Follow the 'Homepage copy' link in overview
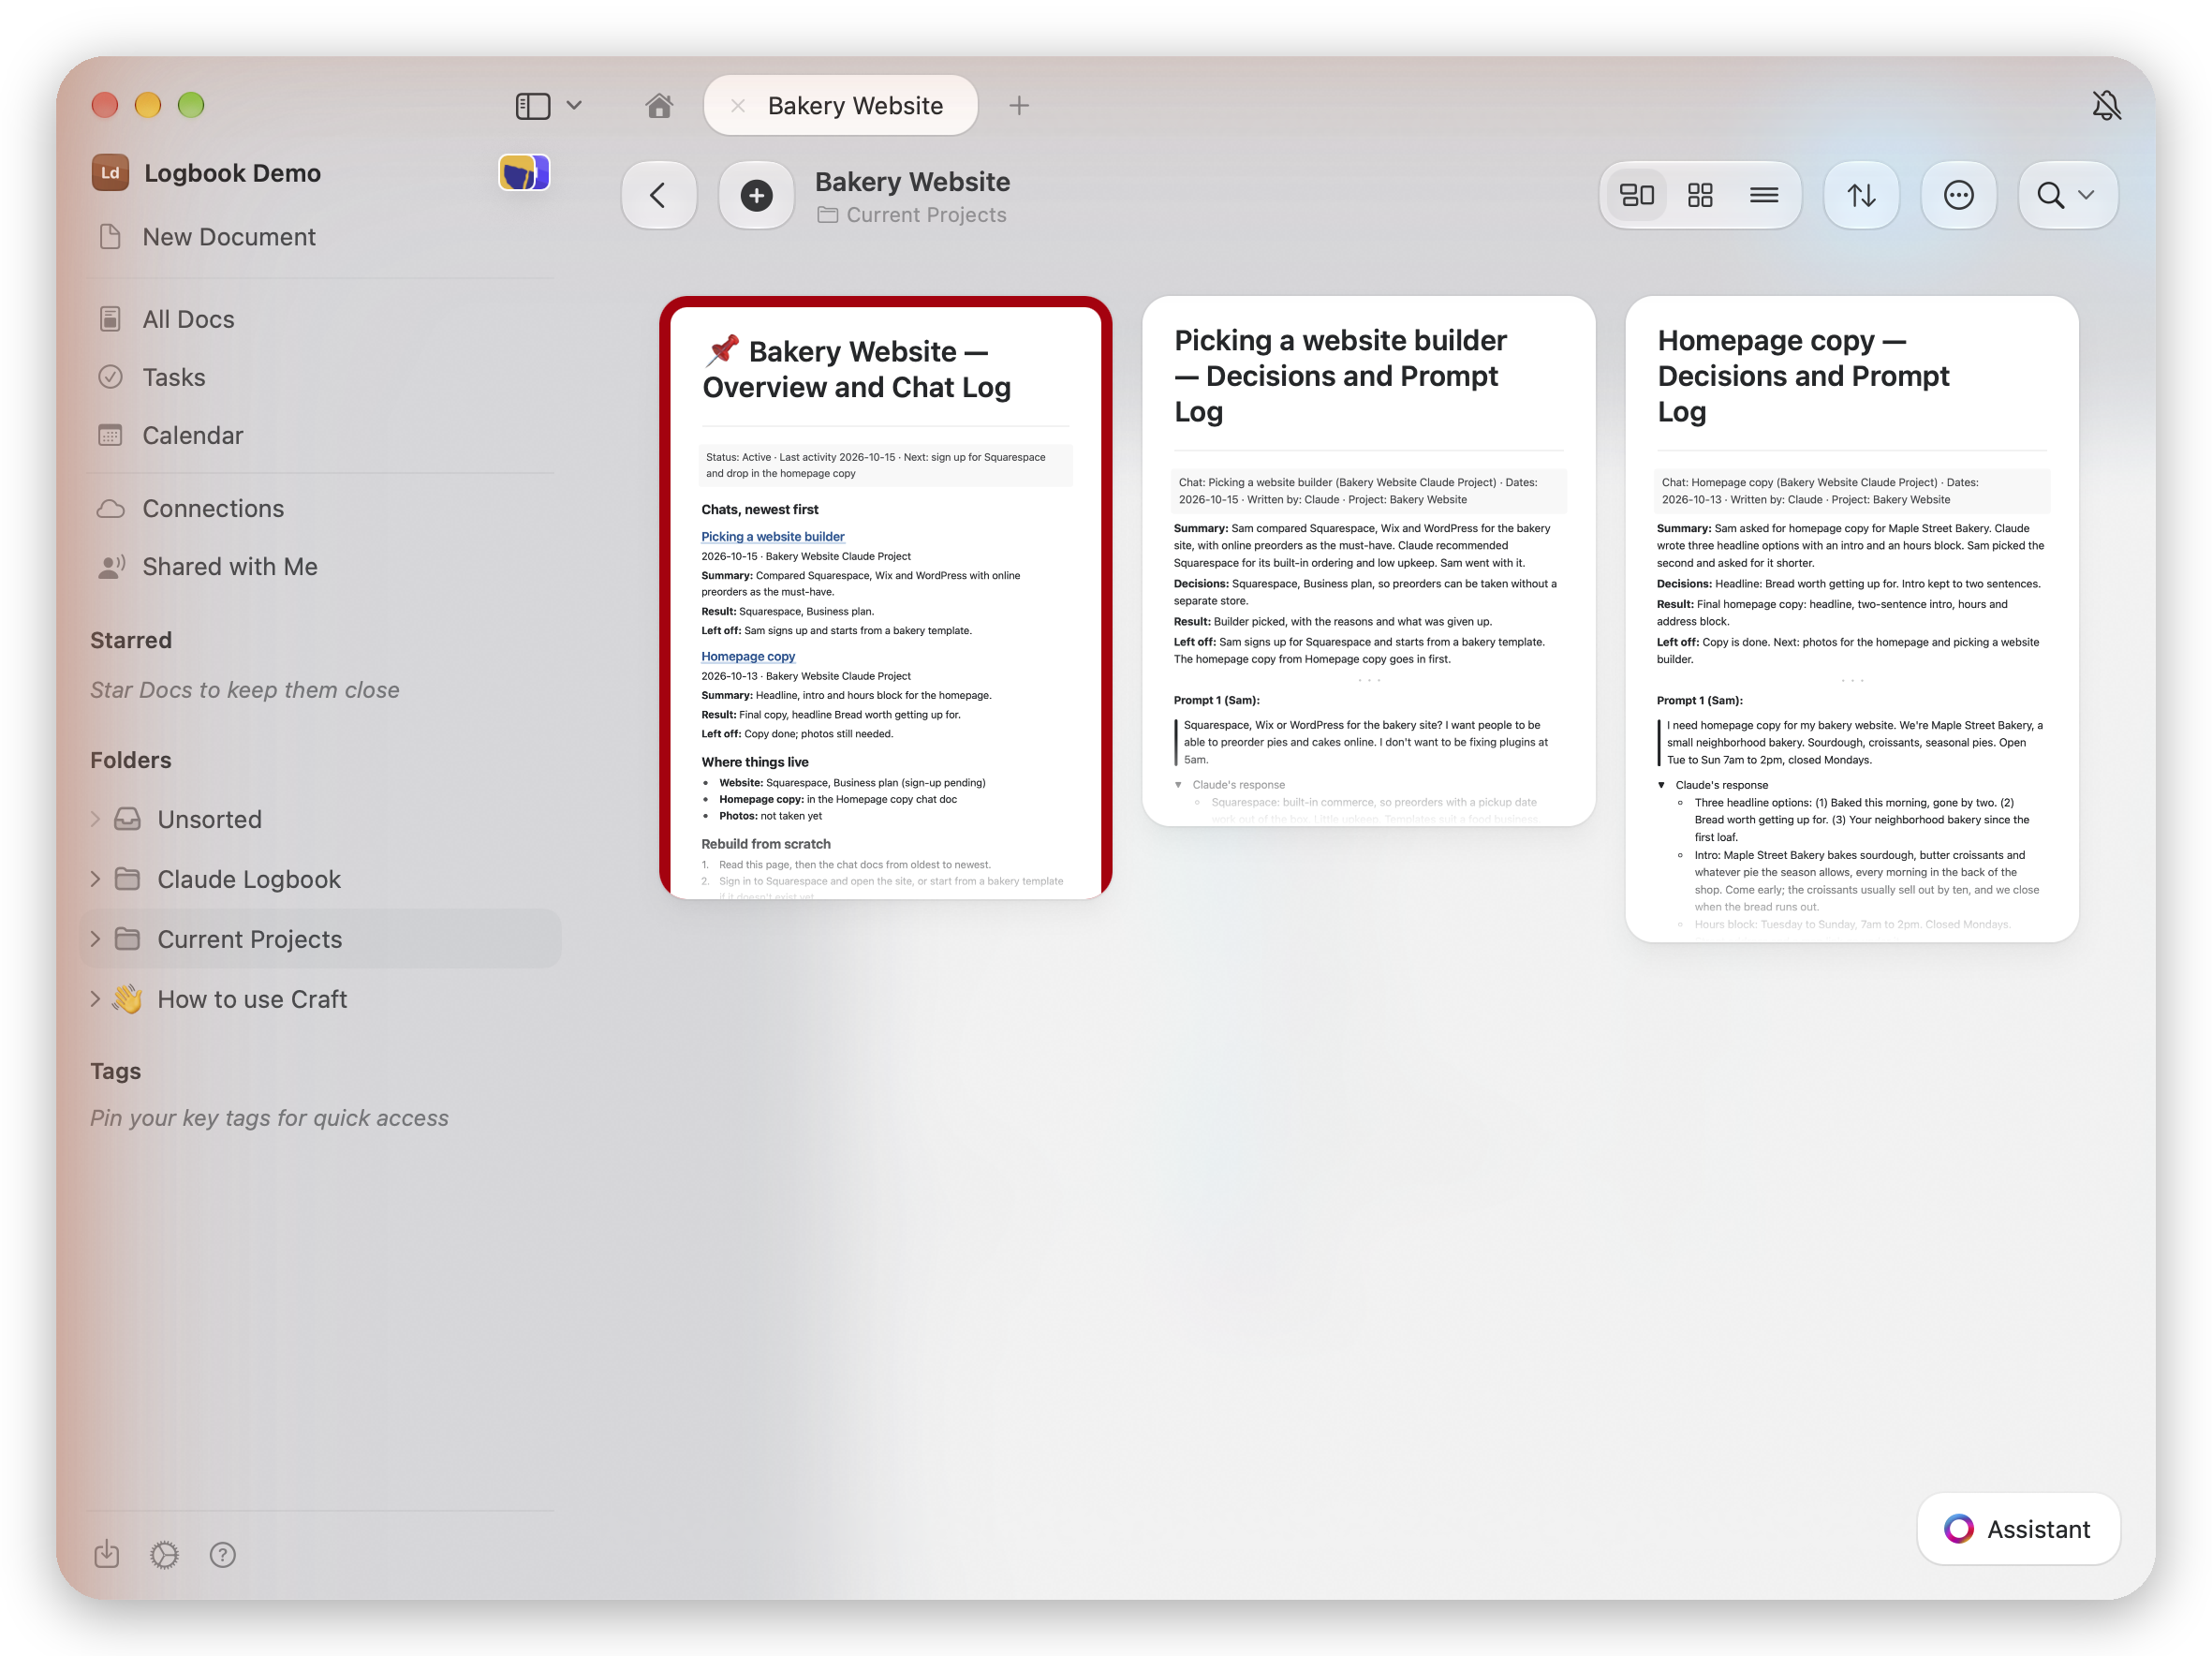 [748, 657]
